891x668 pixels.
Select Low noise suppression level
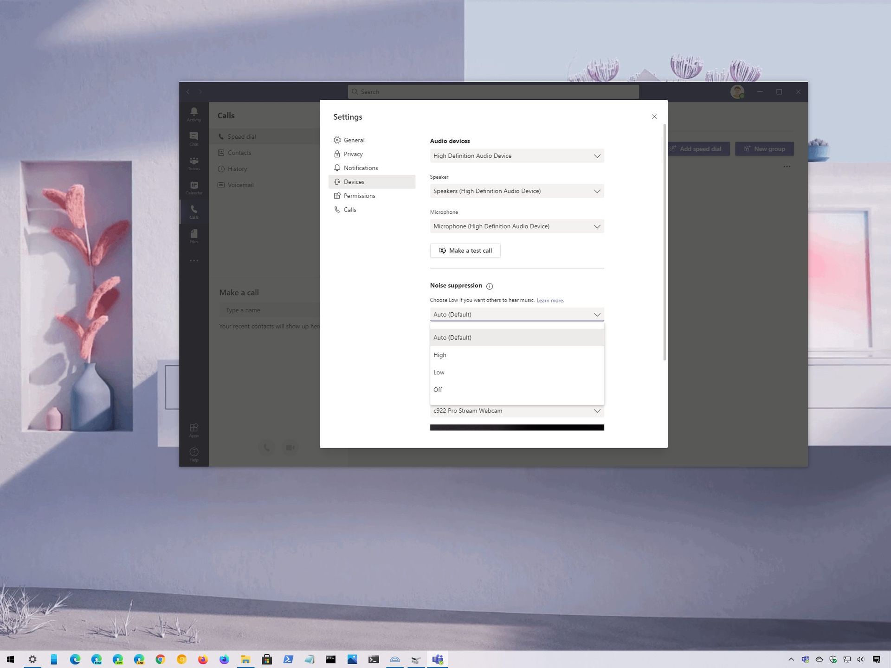click(x=439, y=372)
